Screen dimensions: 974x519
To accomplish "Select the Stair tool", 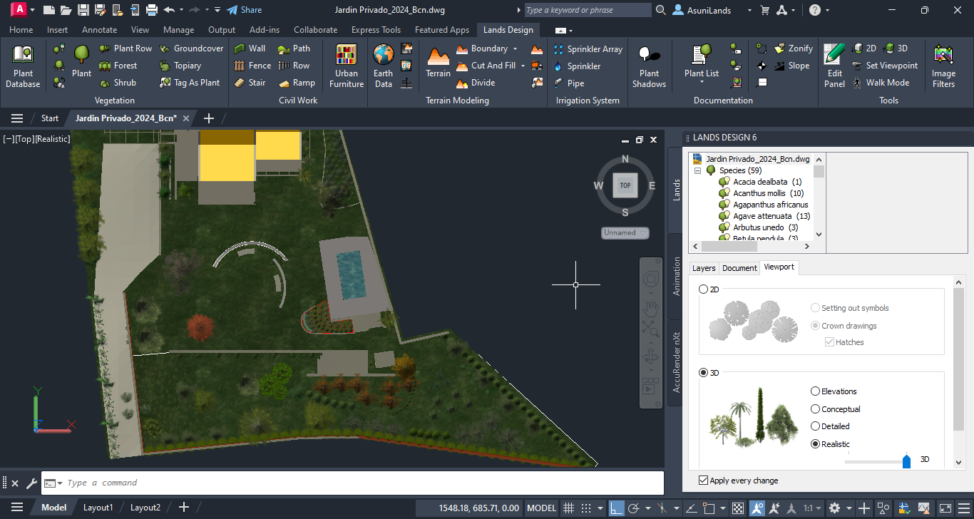I will (250, 83).
